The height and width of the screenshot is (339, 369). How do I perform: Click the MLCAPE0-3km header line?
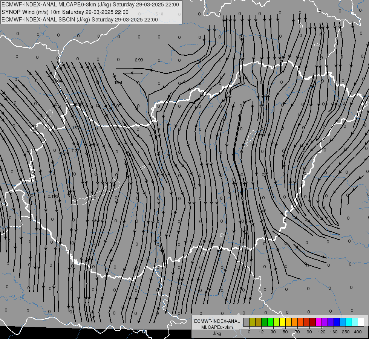(90, 5)
